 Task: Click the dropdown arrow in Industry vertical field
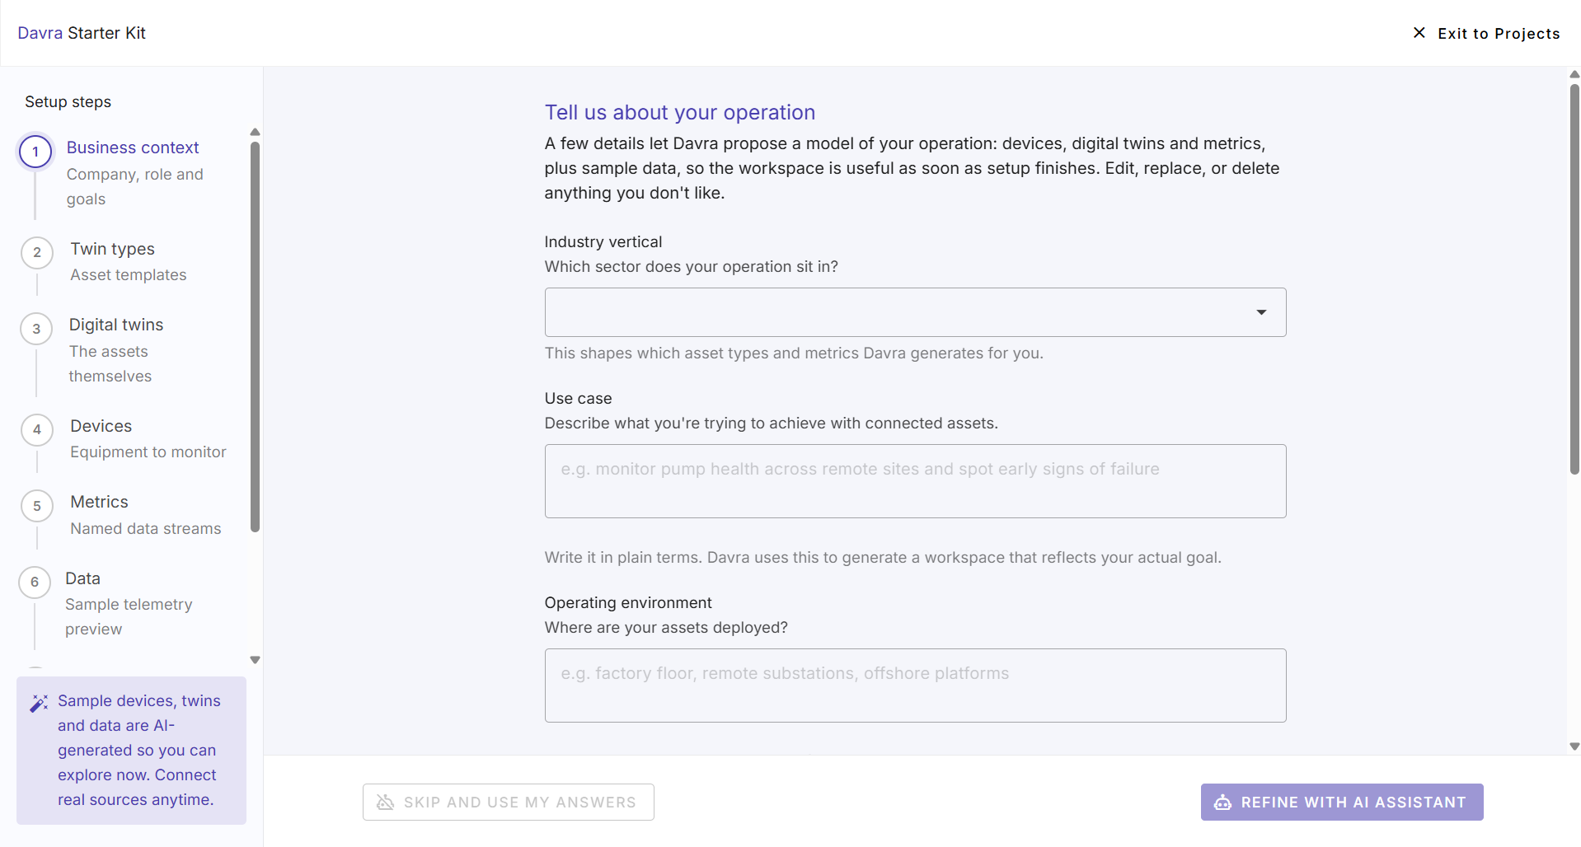(1260, 312)
